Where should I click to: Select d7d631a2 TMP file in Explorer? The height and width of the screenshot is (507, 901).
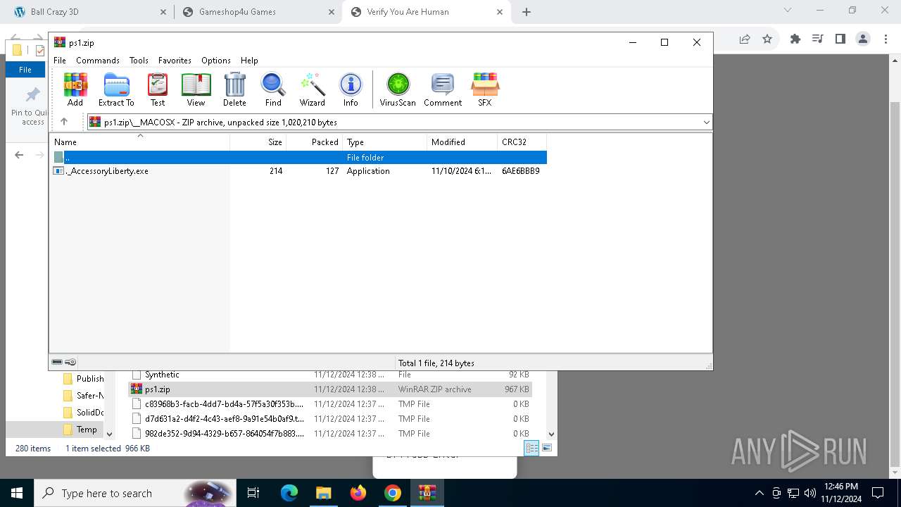coord(330,419)
